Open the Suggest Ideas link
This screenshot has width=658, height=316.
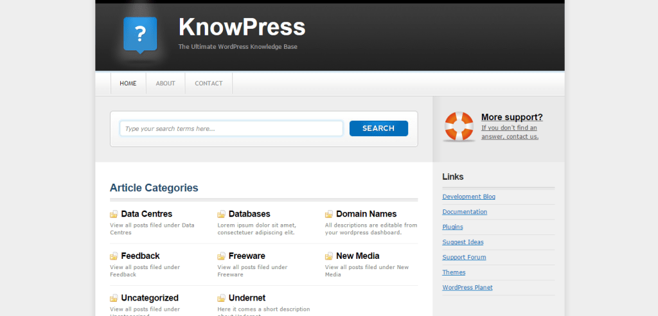463,242
